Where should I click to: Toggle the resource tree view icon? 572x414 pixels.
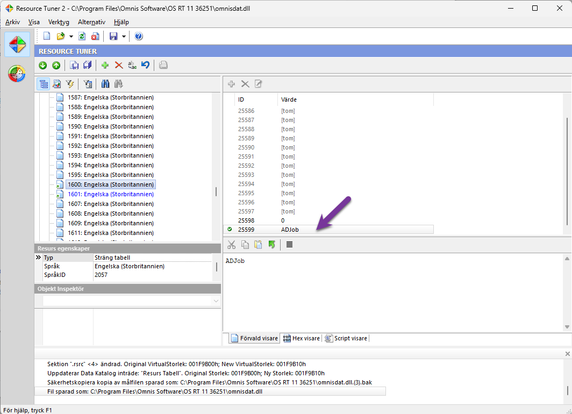tap(44, 84)
